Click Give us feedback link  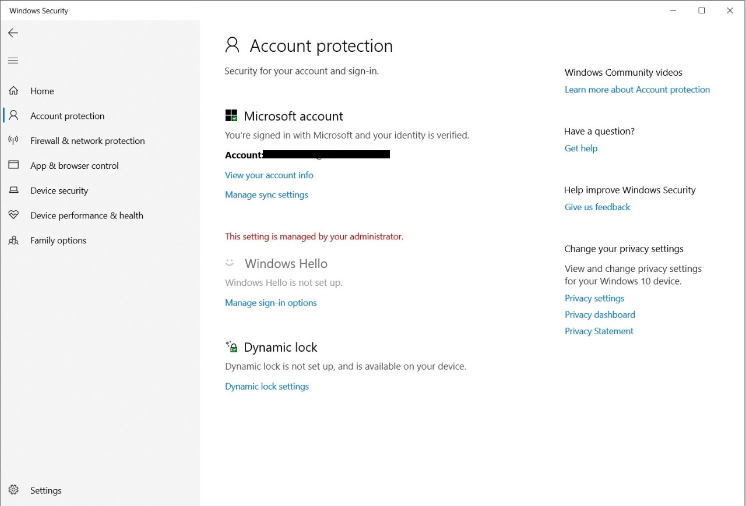coord(597,207)
